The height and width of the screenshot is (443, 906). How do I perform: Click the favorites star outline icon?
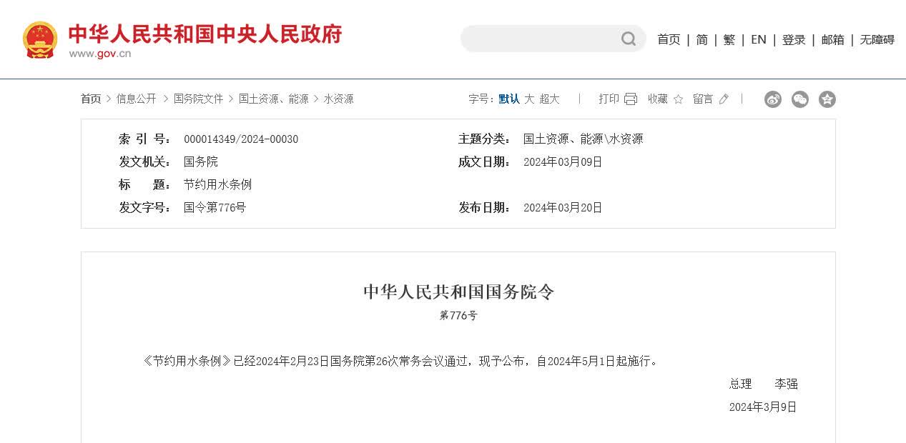coord(678,99)
